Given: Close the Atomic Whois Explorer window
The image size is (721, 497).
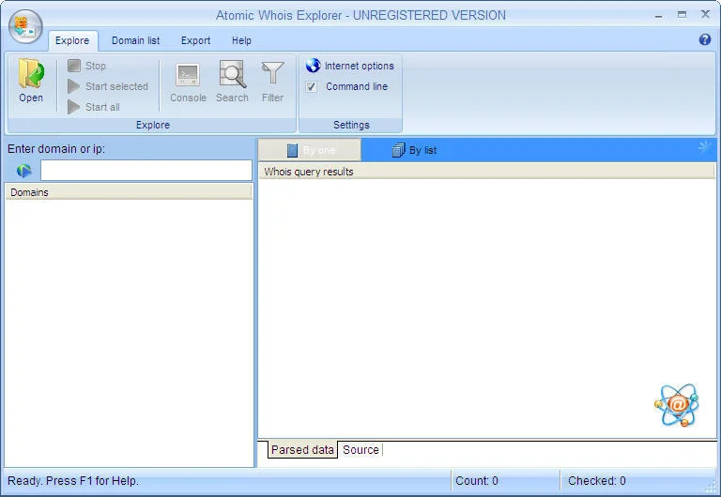Looking at the screenshot, I should [x=705, y=14].
